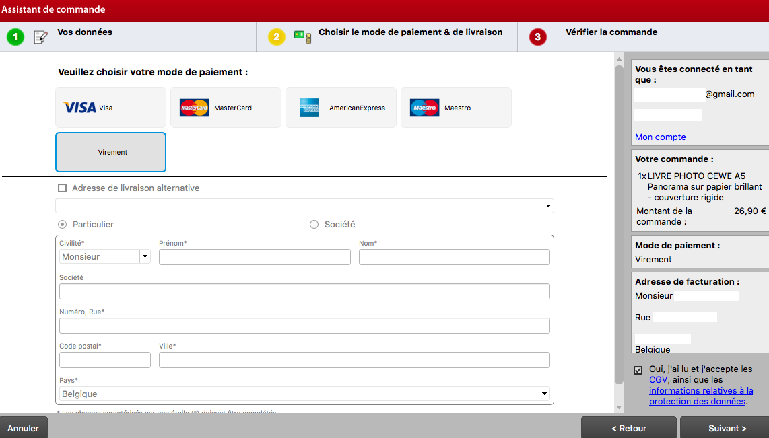Click the scrollbar down arrow
This screenshot has height=438, width=769.
(x=619, y=407)
